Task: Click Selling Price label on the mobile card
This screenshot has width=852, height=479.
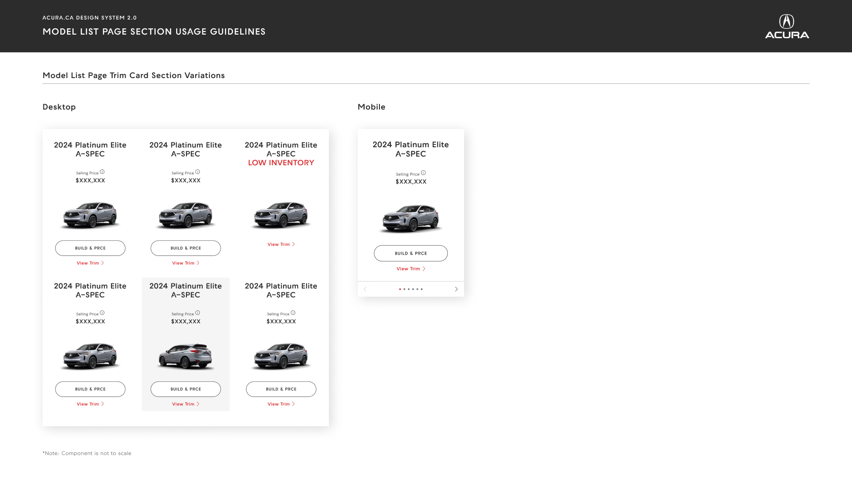Action: 407,174
